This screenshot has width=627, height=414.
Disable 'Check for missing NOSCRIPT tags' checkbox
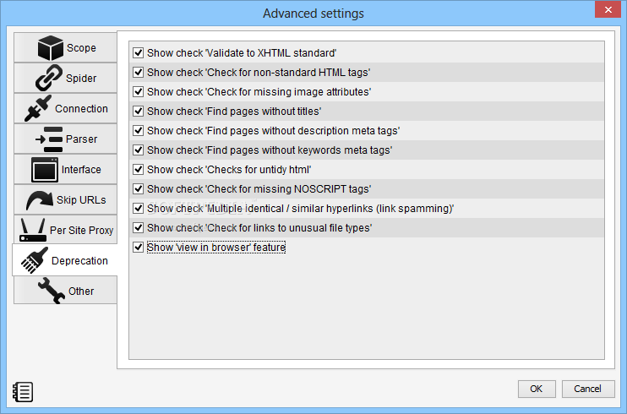click(x=139, y=188)
